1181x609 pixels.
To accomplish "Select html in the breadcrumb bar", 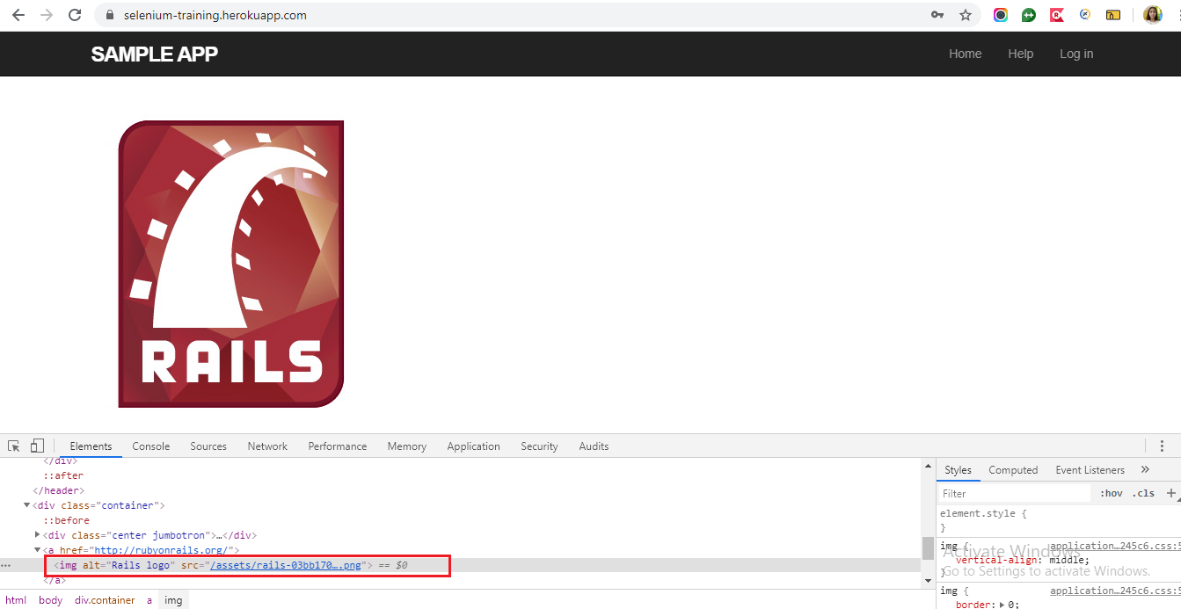I will point(16,600).
